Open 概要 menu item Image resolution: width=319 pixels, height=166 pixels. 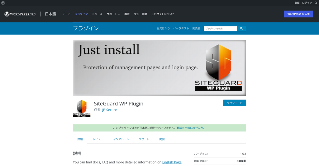click(x=127, y=14)
